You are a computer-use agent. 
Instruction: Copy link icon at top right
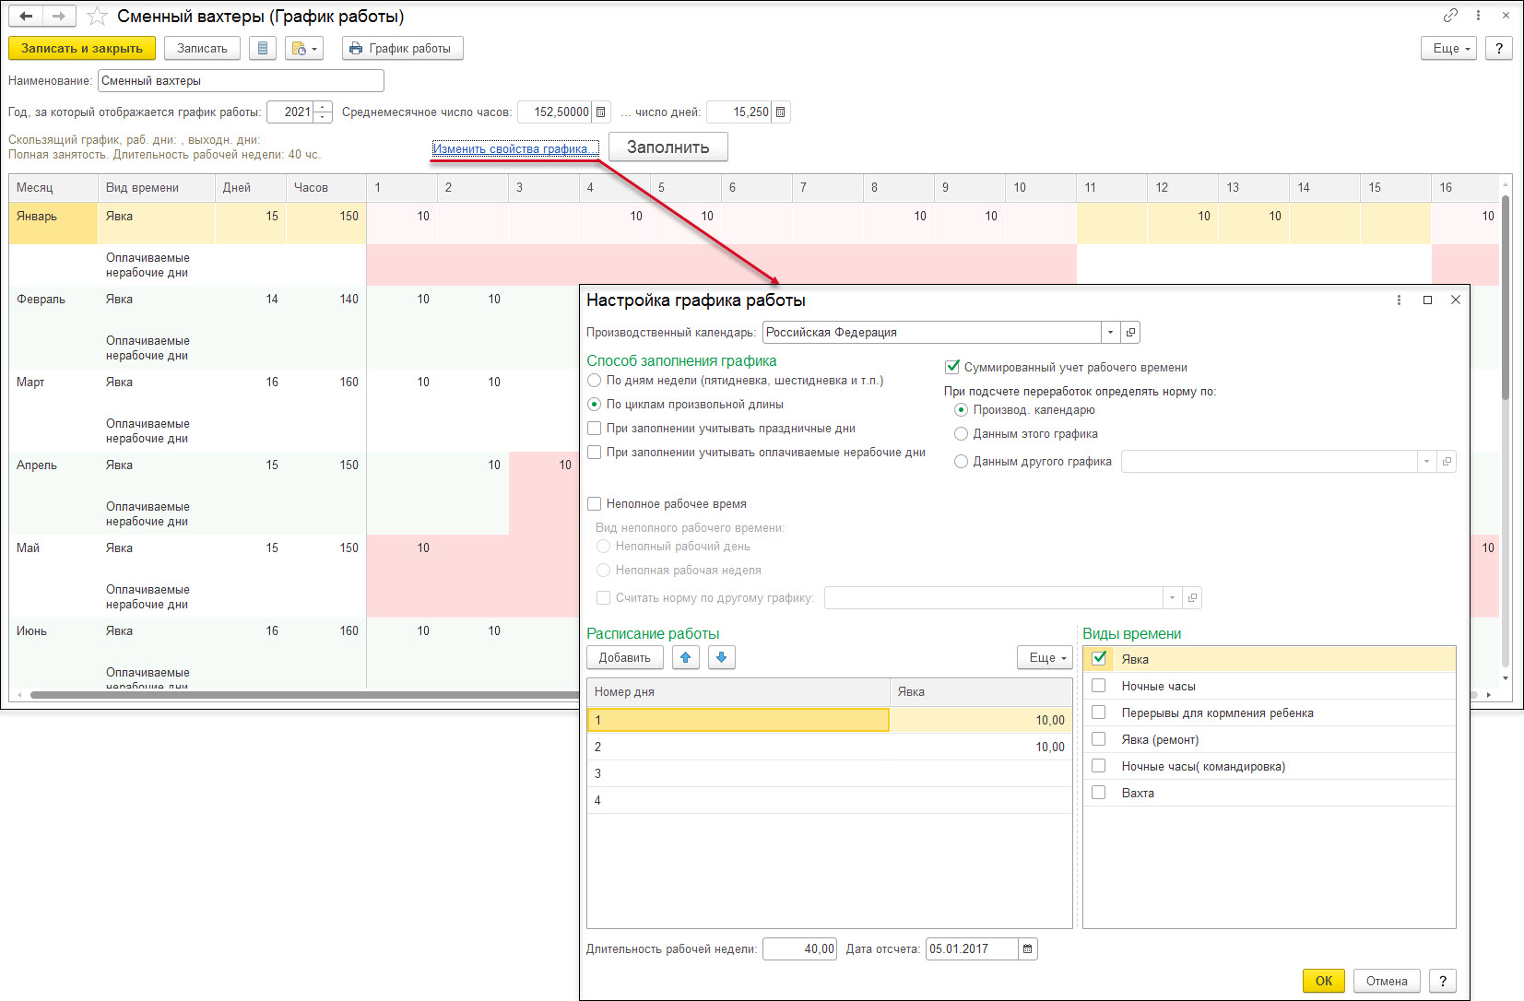pyautogui.click(x=1450, y=15)
